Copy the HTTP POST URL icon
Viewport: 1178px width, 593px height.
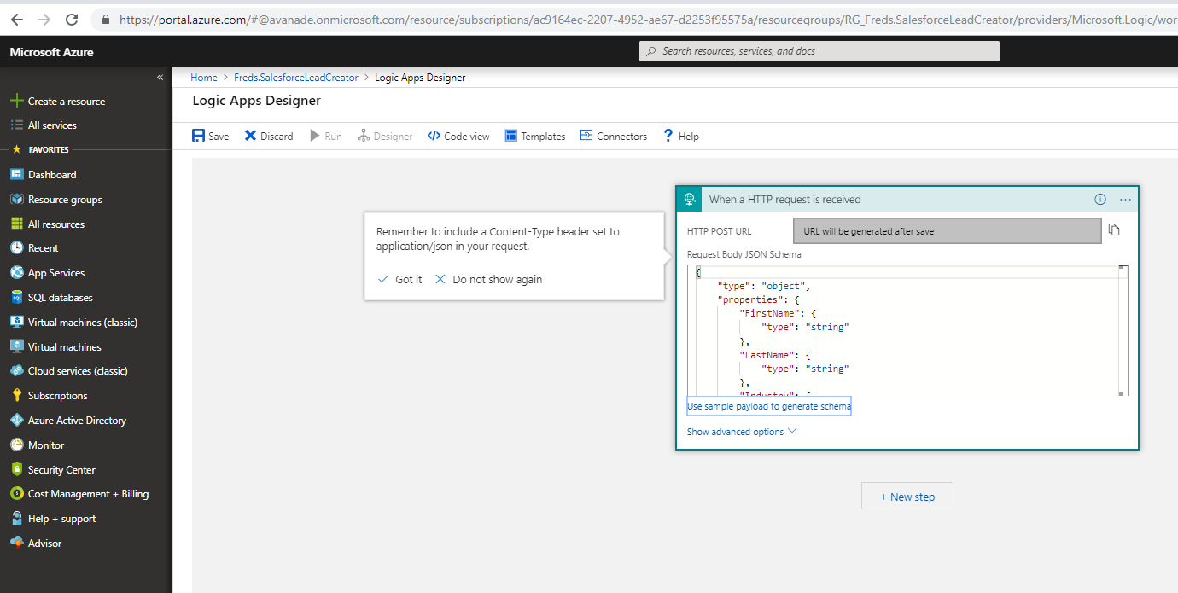tap(1114, 230)
